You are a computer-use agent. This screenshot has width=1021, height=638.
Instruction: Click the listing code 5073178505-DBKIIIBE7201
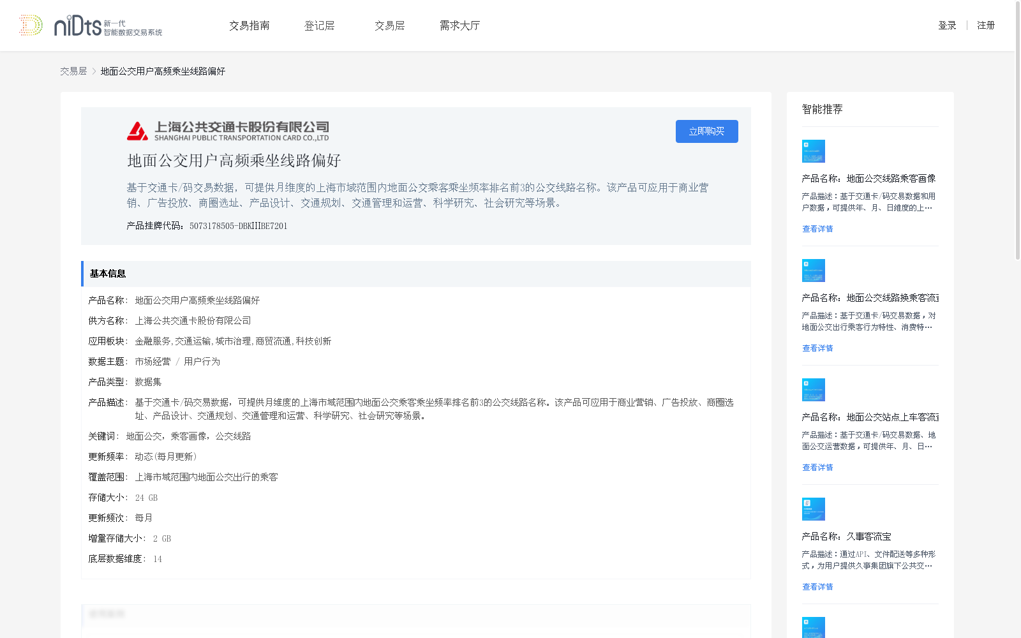coord(239,226)
